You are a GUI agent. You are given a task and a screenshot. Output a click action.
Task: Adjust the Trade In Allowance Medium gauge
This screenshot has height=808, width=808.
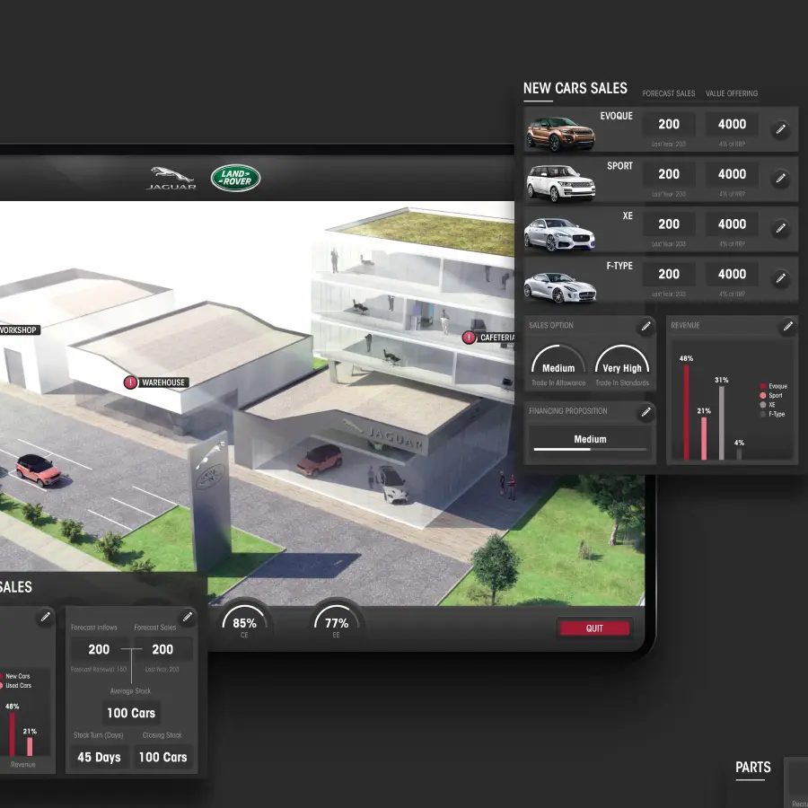point(558,361)
